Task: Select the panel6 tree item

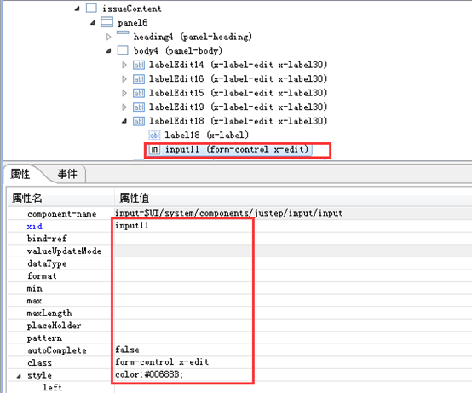Action: click(x=132, y=22)
